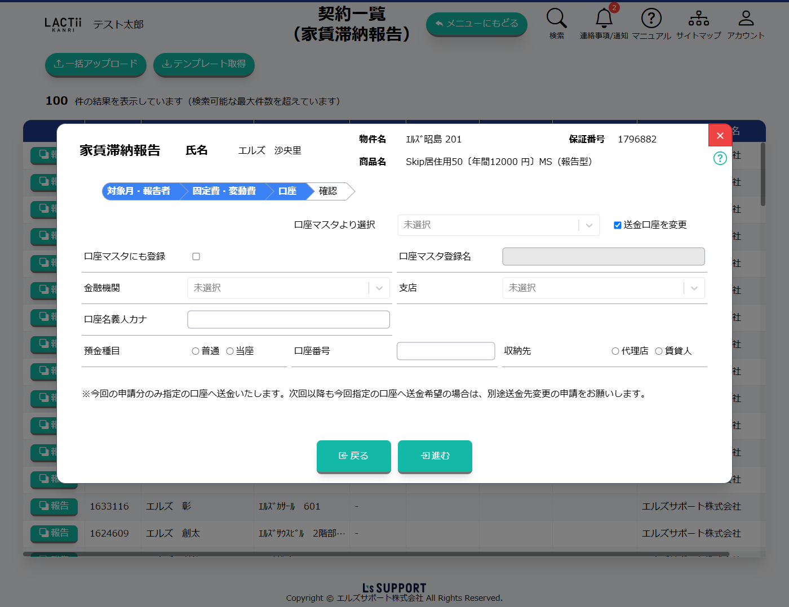The width and height of the screenshot is (789, 607).
Task: Click the search magnifier icon
Action: click(x=556, y=19)
